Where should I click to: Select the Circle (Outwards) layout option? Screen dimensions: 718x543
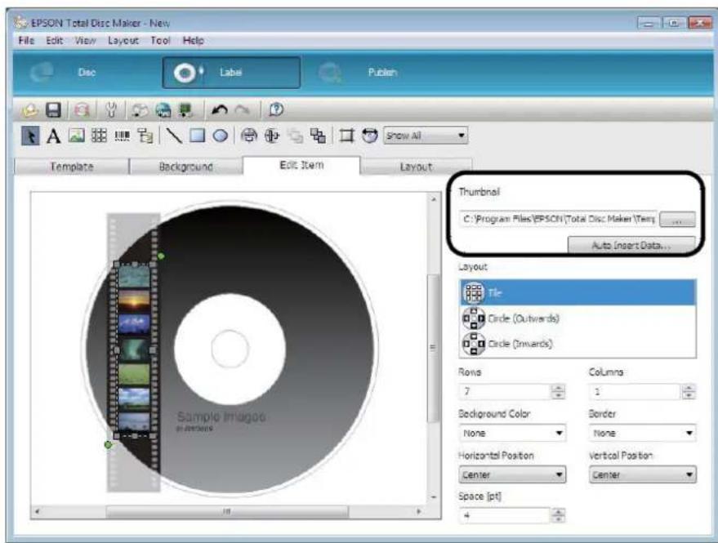pyautogui.click(x=578, y=318)
